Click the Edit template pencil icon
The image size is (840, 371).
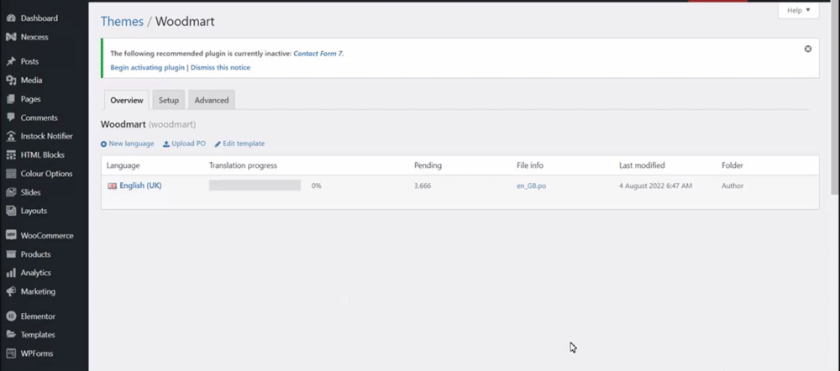point(218,144)
